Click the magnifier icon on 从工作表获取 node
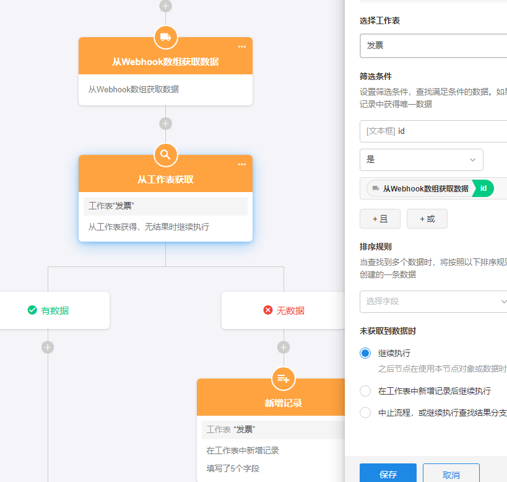This screenshot has height=482, width=507. coord(165,155)
